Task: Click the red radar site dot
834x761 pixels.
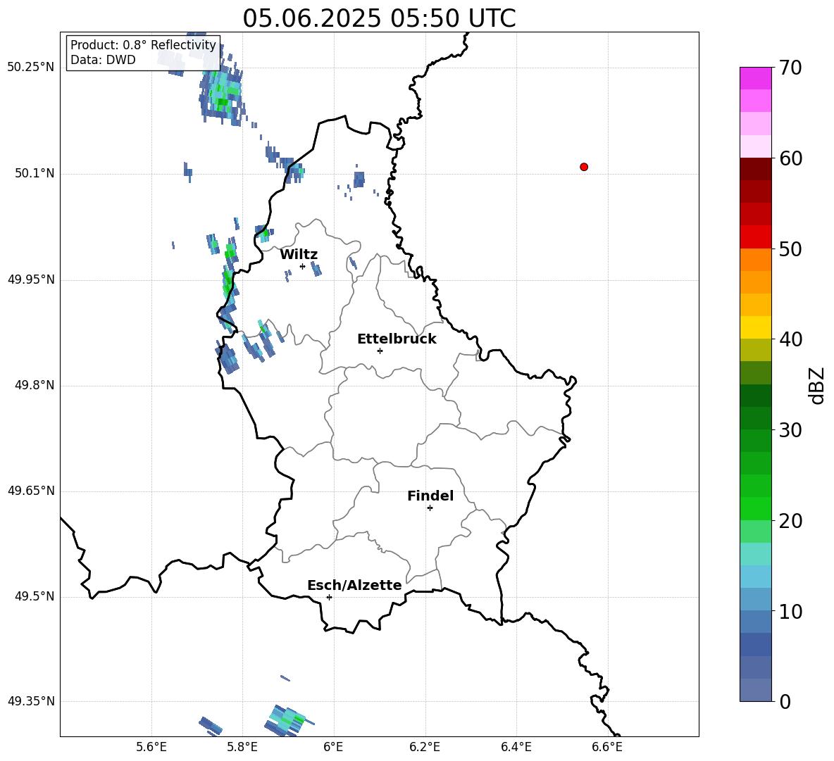Action: 584,167
